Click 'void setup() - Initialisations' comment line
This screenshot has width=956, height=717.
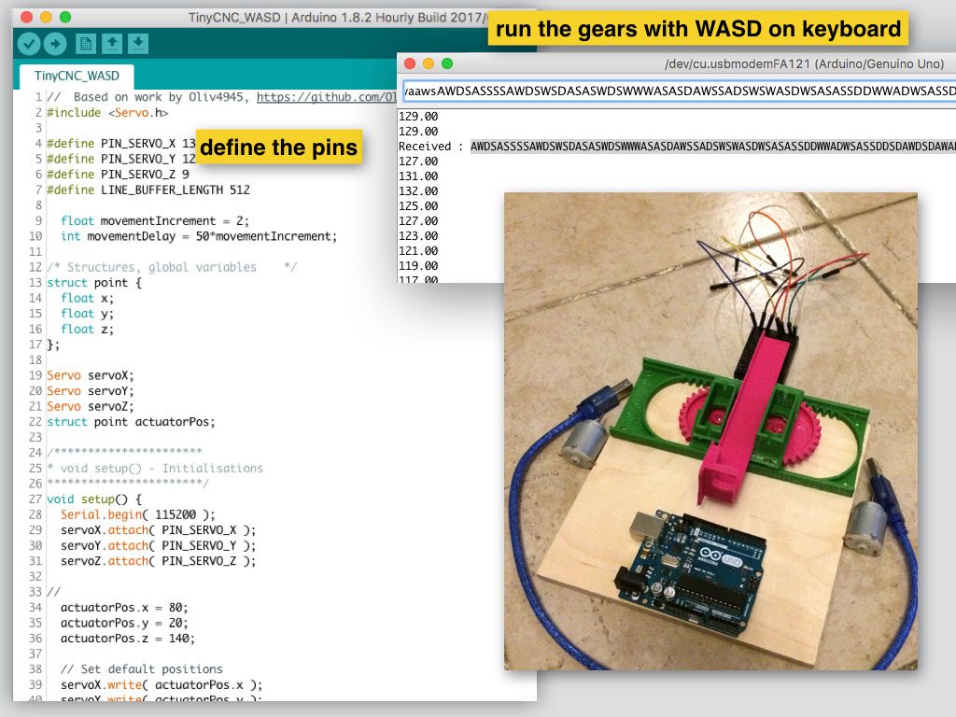(155, 469)
